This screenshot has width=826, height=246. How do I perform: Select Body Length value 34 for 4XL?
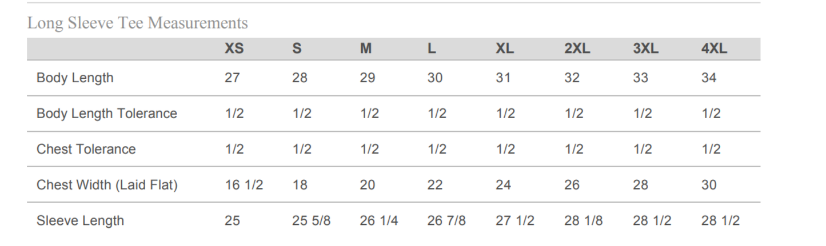(709, 78)
